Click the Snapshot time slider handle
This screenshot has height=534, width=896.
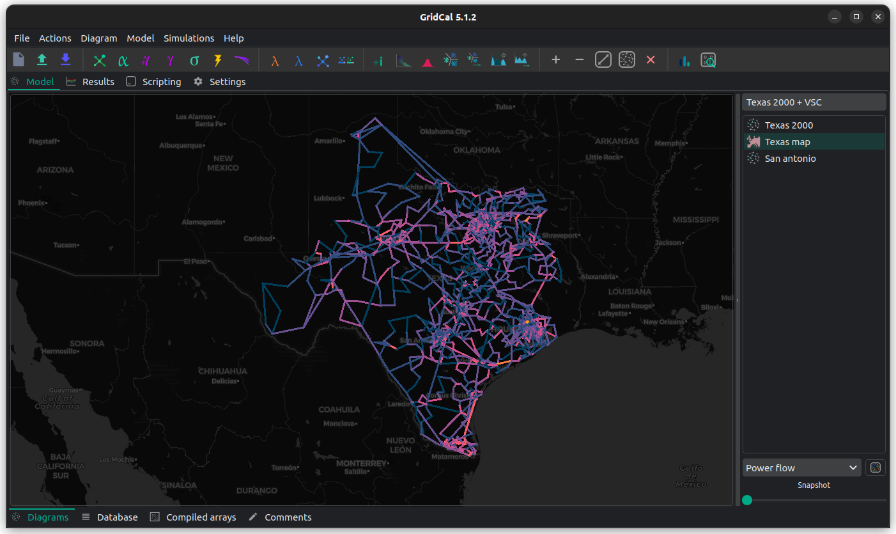pyautogui.click(x=747, y=500)
